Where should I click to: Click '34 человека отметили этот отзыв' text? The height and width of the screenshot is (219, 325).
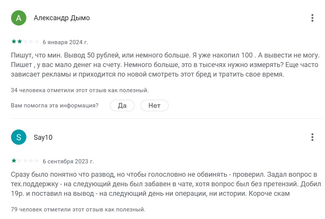point(80,90)
